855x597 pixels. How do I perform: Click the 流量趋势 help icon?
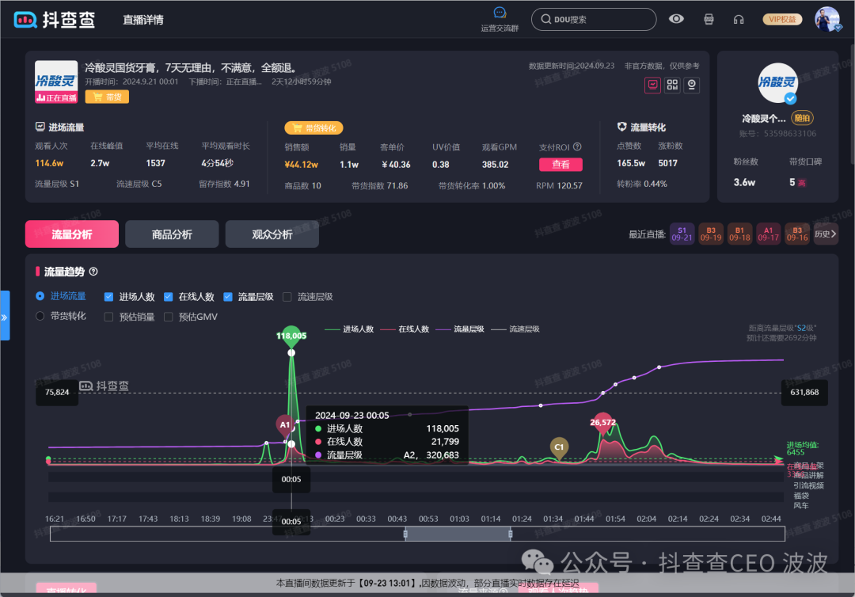(93, 272)
